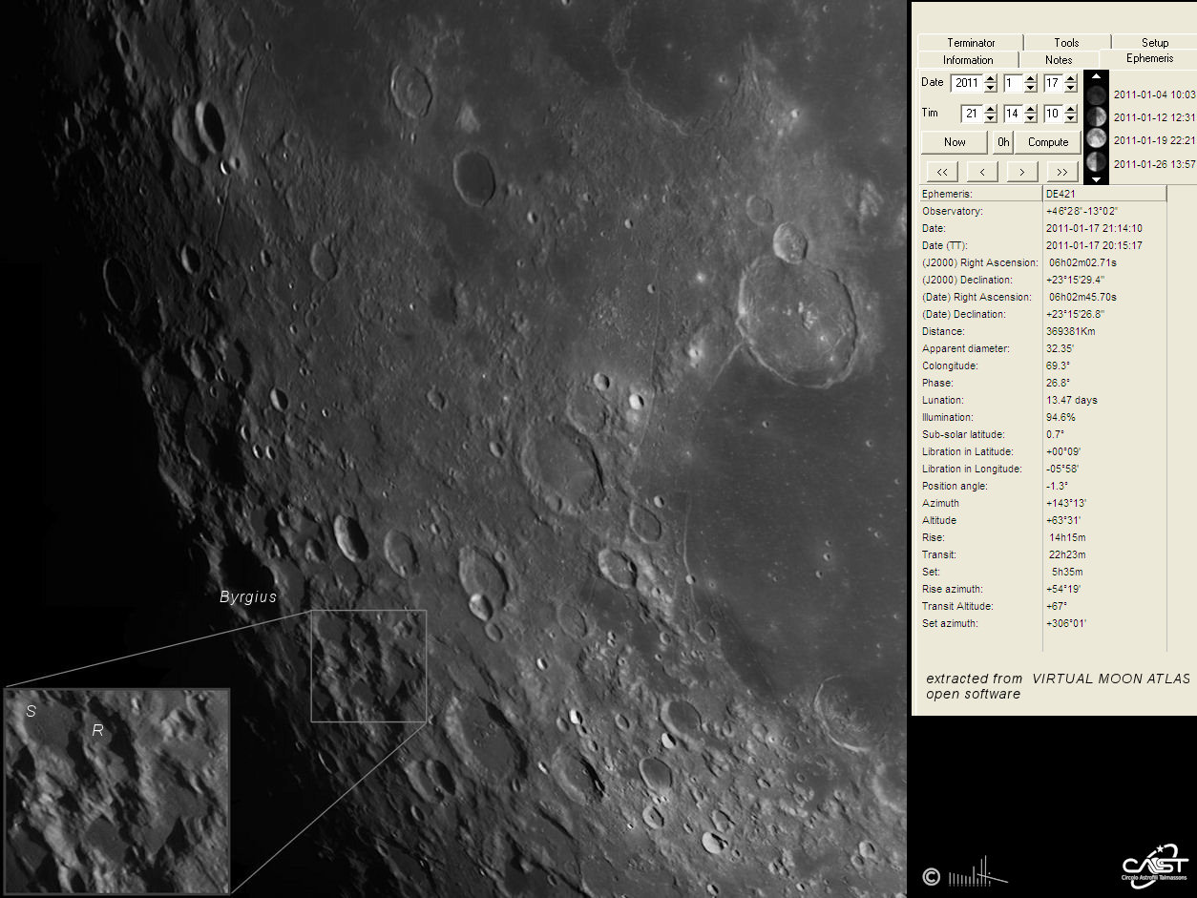Click the CAST logo

(1153, 866)
